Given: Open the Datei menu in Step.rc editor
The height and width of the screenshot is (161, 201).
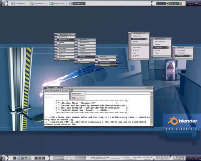Looking at the screenshot, I should coord(47,91).
